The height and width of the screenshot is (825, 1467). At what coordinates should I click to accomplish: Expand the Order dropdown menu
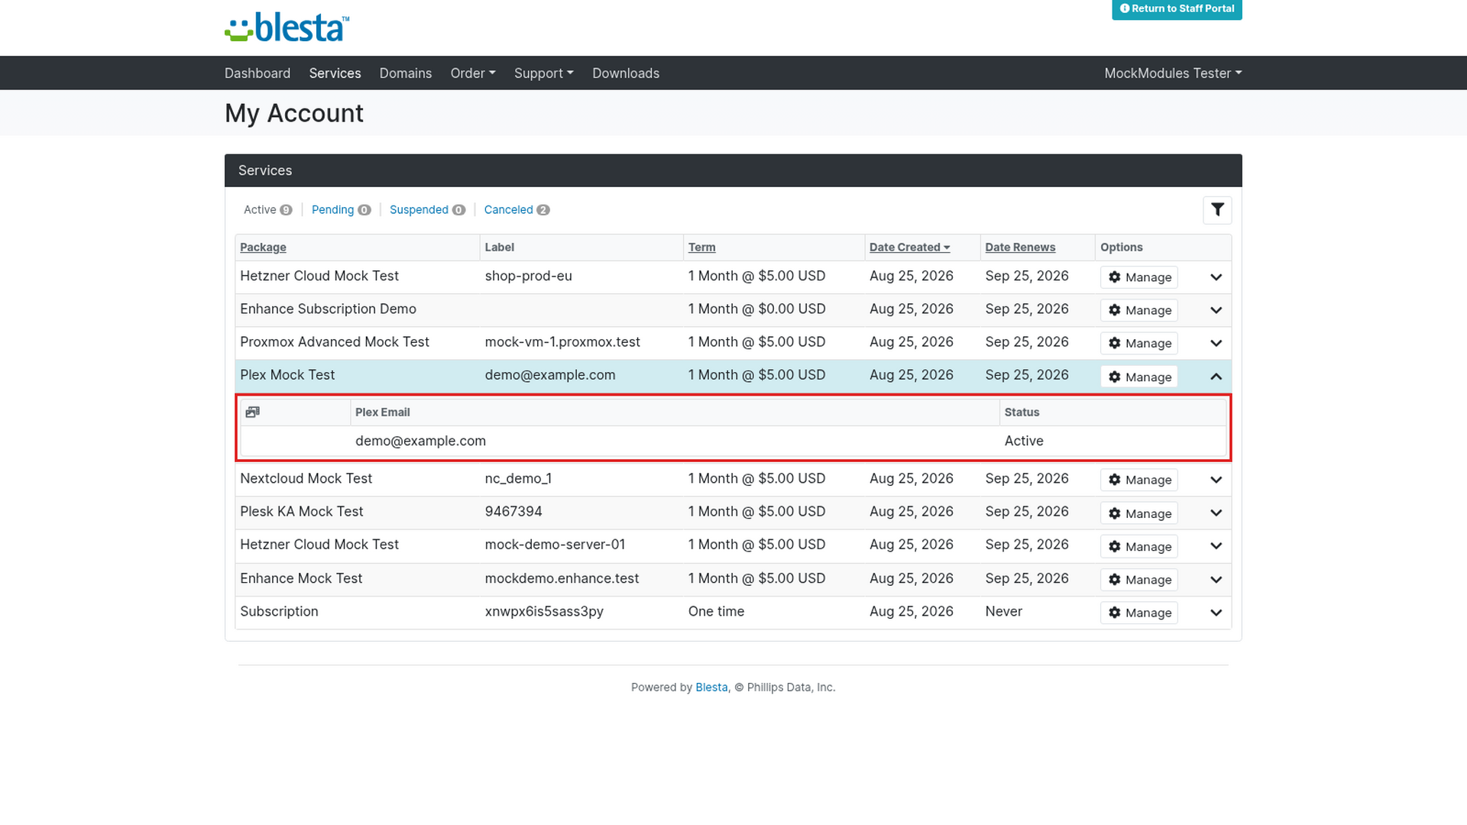(473, 73)
